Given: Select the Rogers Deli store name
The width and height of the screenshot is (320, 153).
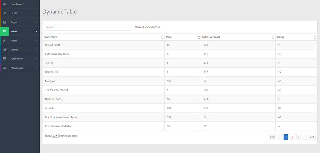Looking at the screenshot, I should coord(52,72).
